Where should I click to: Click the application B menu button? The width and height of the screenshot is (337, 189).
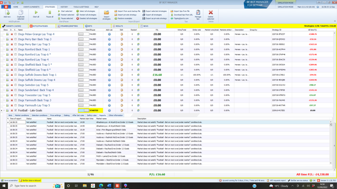(x=6, y=7)
